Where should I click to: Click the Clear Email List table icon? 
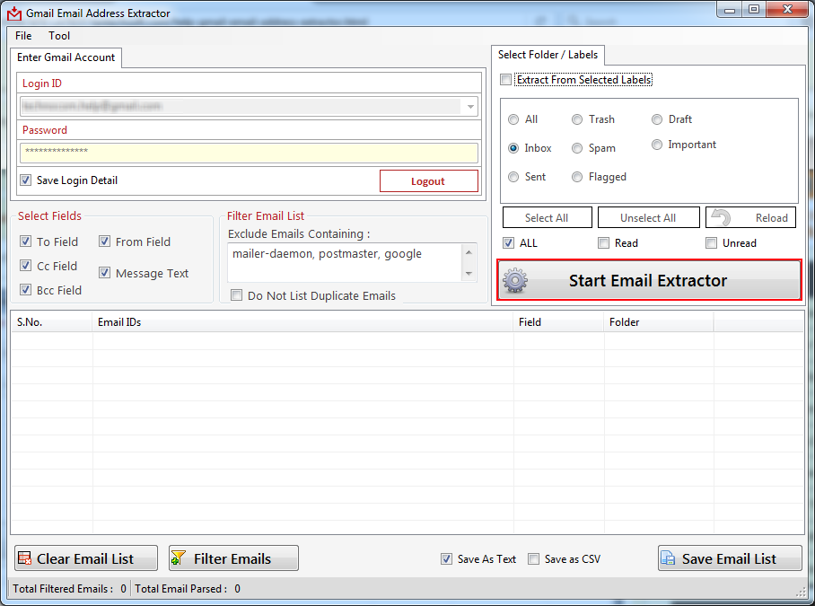(24, 558)
